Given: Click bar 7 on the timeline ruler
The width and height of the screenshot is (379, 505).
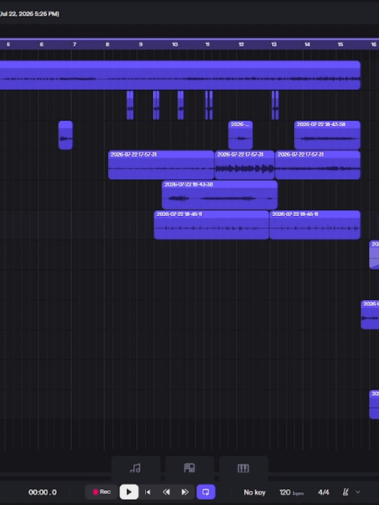Looking at the screenshot, I should [74, 44].
